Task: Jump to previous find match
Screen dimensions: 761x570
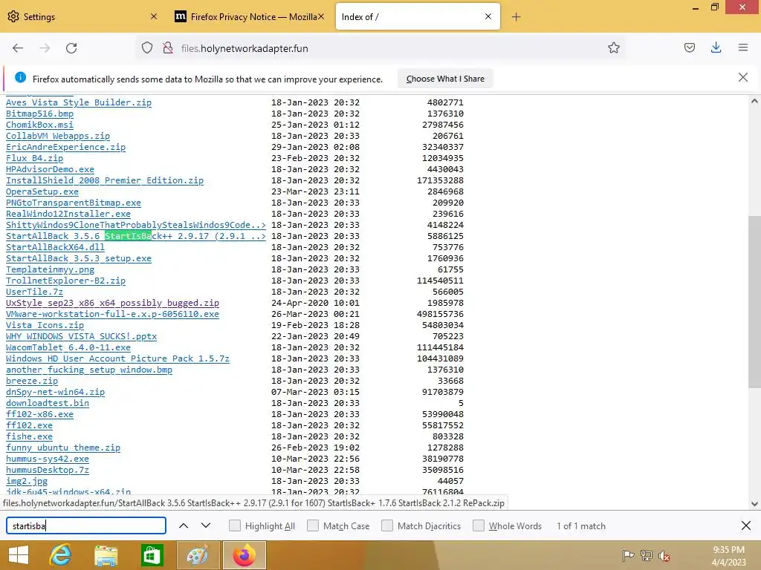Action: [184, 526]
